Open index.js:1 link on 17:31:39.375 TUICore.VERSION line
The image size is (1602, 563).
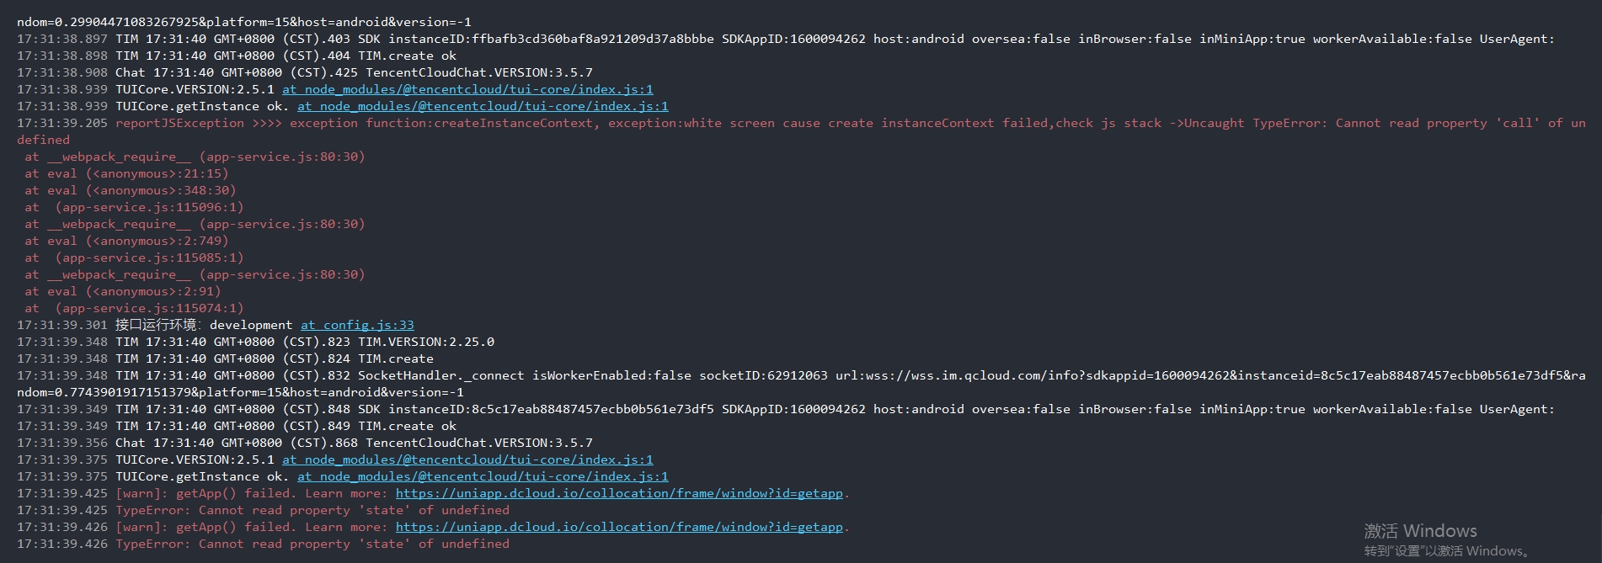click(467, 459)
